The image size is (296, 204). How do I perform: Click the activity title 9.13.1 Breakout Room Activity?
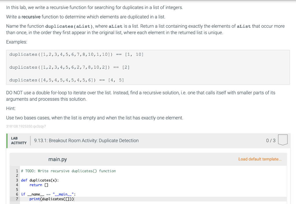coord(86,141)
